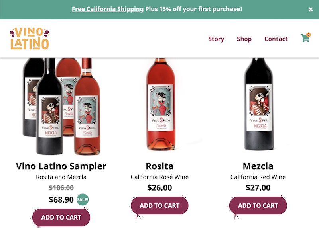Image resolution: width=319 pixels, height=228 pixels.
Task: Add Vino Latino Sampler to cart
Action: click(x=61, y=217)
